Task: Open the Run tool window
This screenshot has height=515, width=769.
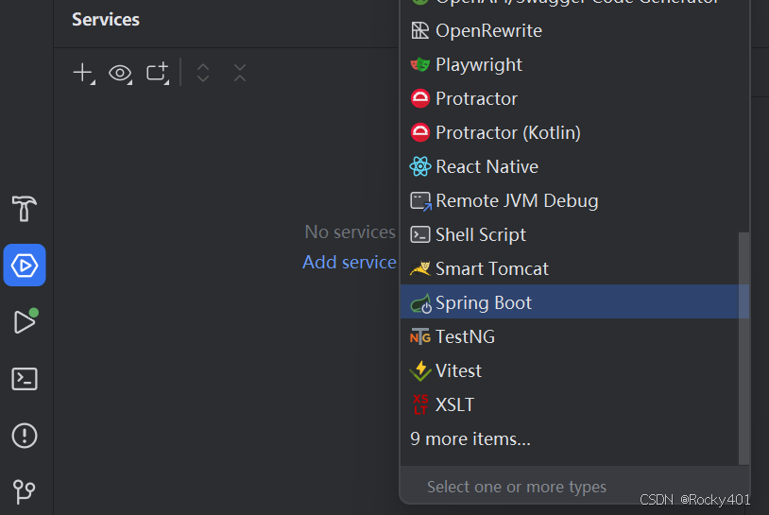Action: point(25,322)
